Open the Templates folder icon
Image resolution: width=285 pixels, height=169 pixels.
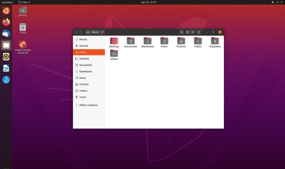215,41
